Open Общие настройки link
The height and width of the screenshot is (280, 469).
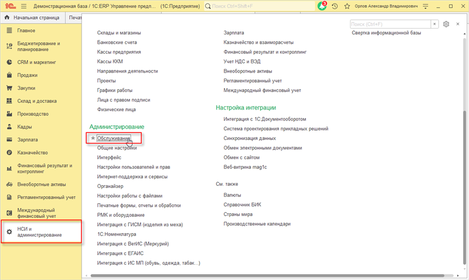click(x=117, y=148)
